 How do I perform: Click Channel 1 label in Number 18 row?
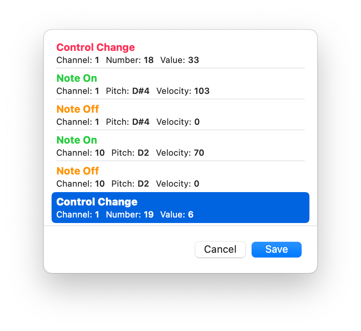[78, 60]
